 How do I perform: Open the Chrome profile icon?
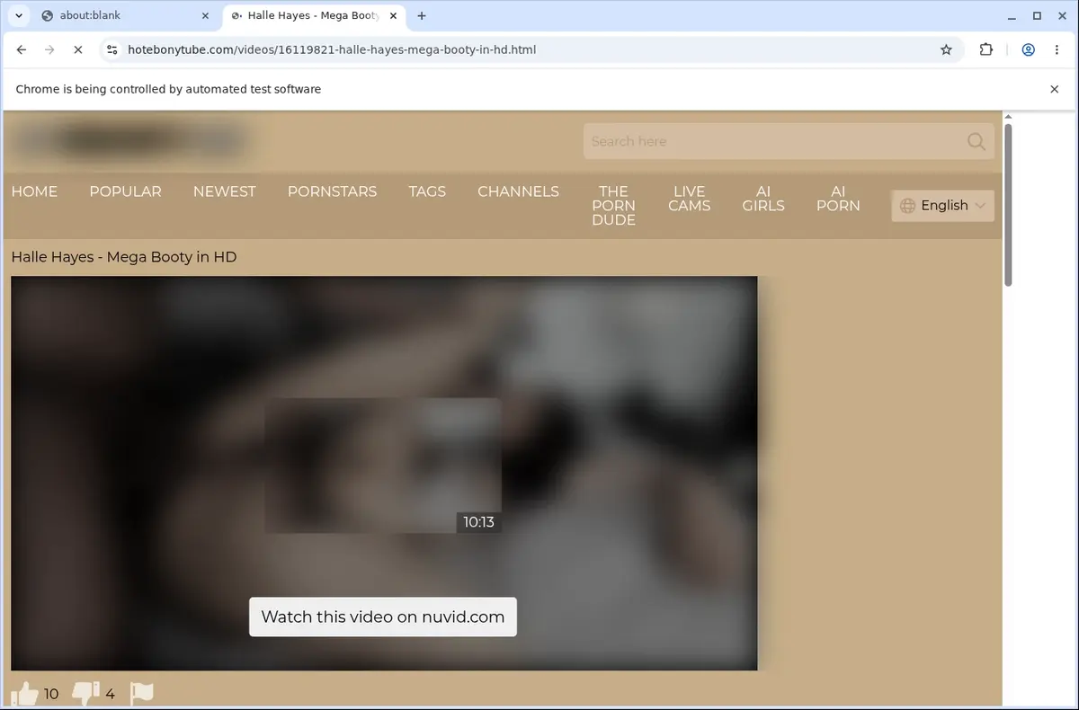pyautogui.click(x=1028, y=50)
